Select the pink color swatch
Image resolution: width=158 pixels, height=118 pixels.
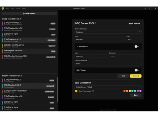pos(140,91)
